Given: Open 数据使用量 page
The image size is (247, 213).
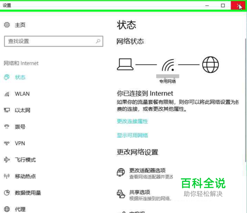Looking at the screenshot, I should click(x=28, y=193).
